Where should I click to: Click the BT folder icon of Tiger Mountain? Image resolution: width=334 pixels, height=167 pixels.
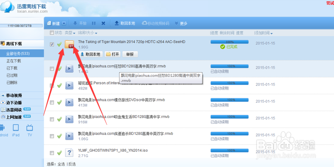click(69, 44)
